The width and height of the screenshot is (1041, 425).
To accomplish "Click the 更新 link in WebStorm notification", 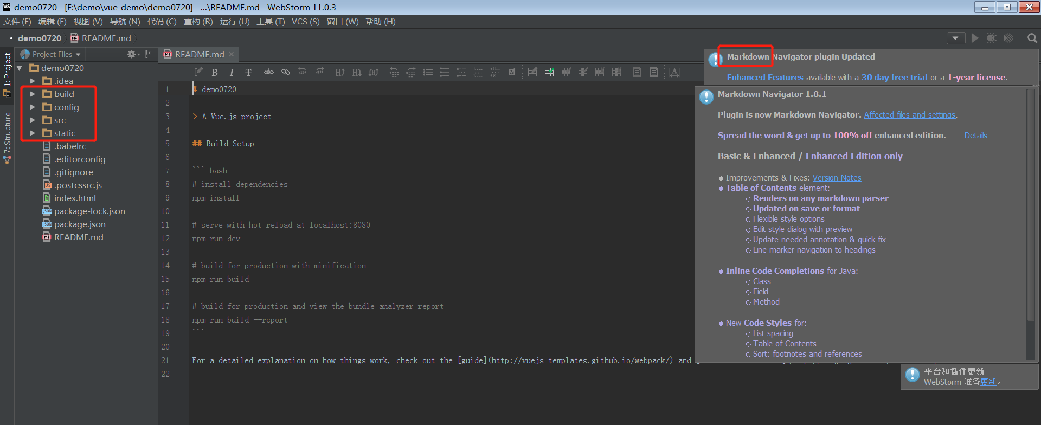I will (988, 382).
